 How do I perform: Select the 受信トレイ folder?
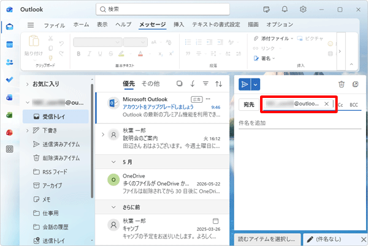point(56,116)
